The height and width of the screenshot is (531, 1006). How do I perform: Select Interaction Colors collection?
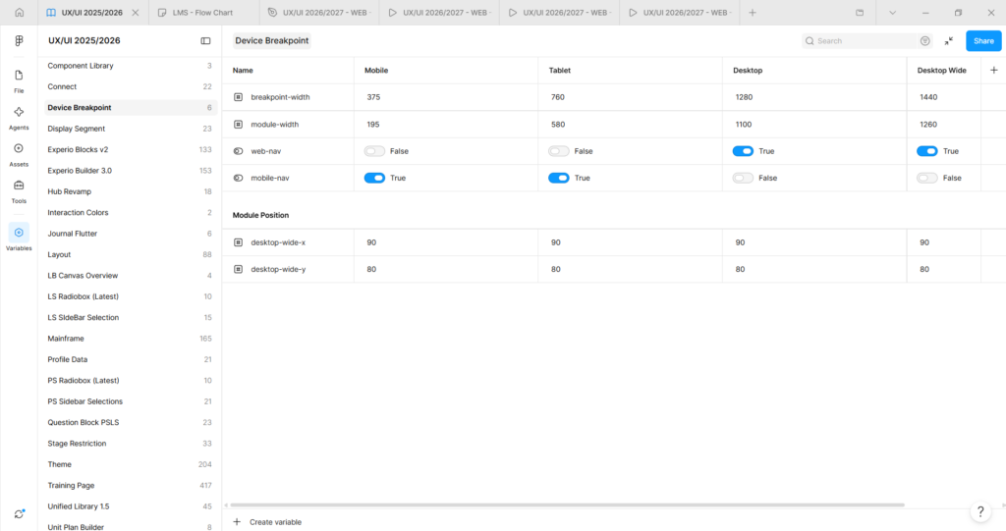click(131, 212)
